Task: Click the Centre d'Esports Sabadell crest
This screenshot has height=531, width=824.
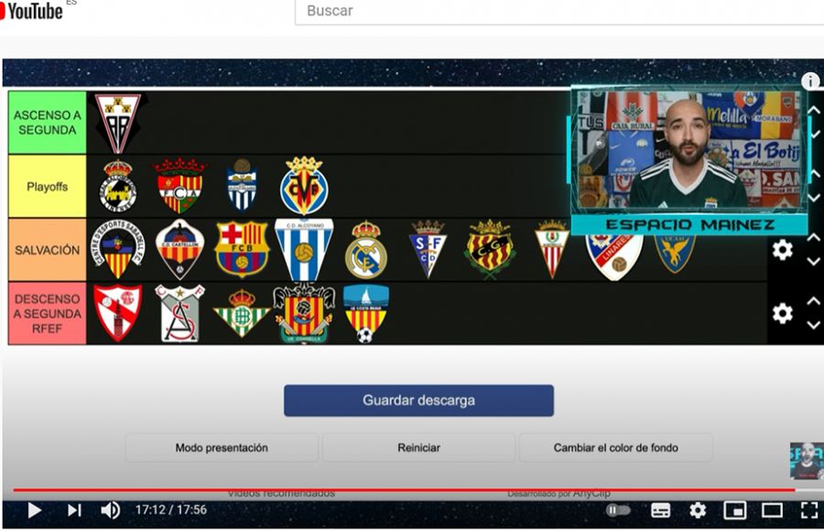Action: click(118, 249)
